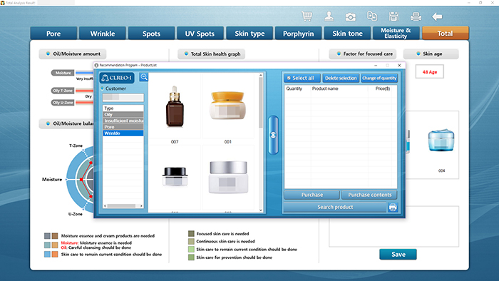Open the Porphyrin tab
The width and height of the screenshot is (499, 281).
tap(298, 34)
